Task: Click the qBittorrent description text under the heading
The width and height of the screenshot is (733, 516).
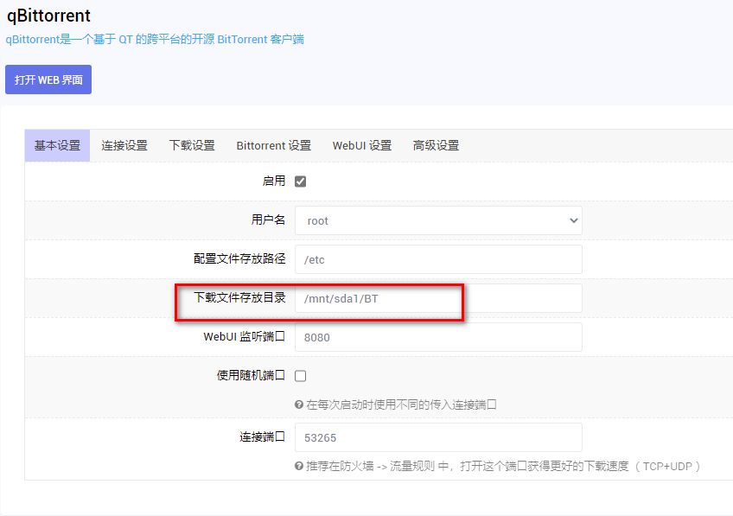Action: [x=155, y=39]
